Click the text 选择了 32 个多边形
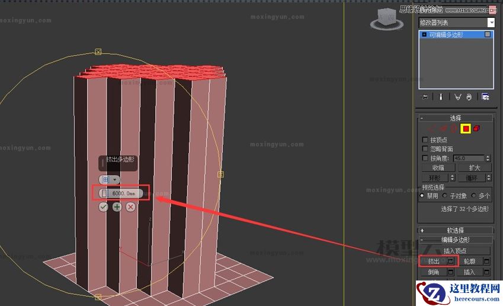 point(465,209)
